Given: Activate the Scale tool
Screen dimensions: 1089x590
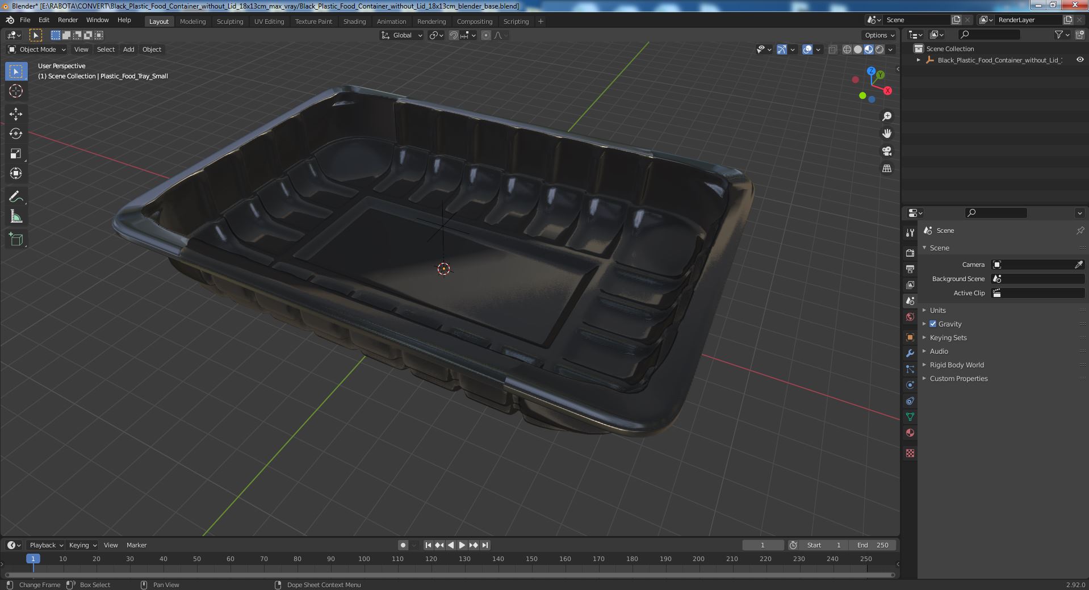Looking at the screenshot, I should coord(16,154).
